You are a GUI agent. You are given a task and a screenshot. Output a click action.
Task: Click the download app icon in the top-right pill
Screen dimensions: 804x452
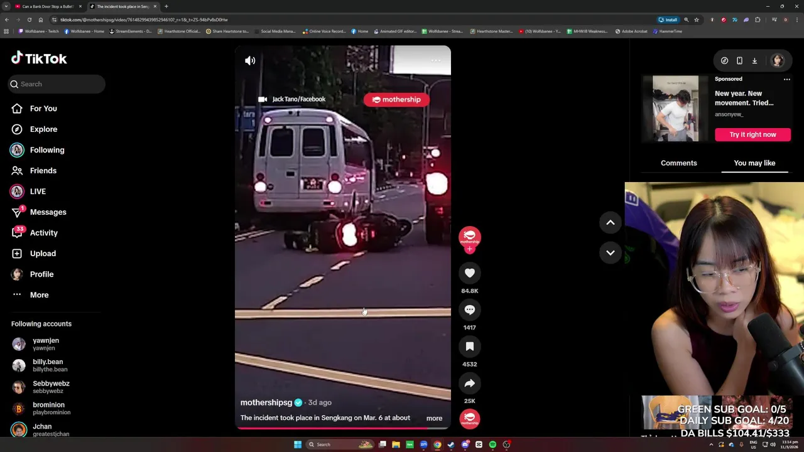point(754,61)
